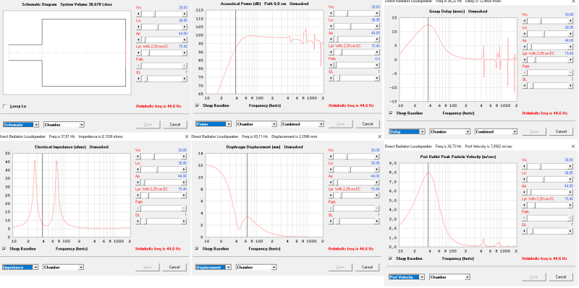The image size is (579, 288).
Task: Increase Vrc with right arrow in Schematic panel
Action: (185, 14)
